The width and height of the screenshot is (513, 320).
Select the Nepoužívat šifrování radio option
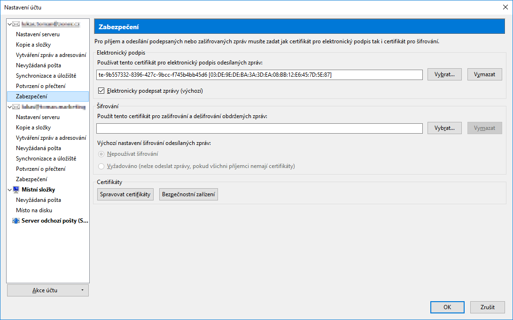pyautogui.click(x=101, y=154)
